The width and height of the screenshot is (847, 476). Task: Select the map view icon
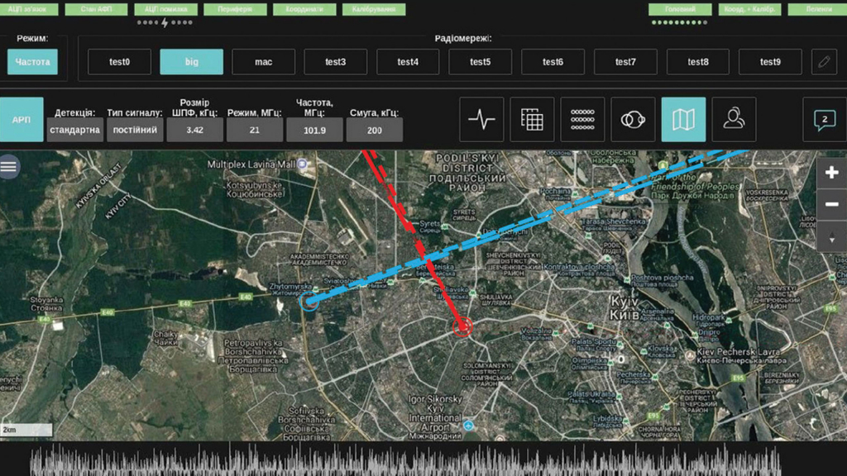pos(683,120)
